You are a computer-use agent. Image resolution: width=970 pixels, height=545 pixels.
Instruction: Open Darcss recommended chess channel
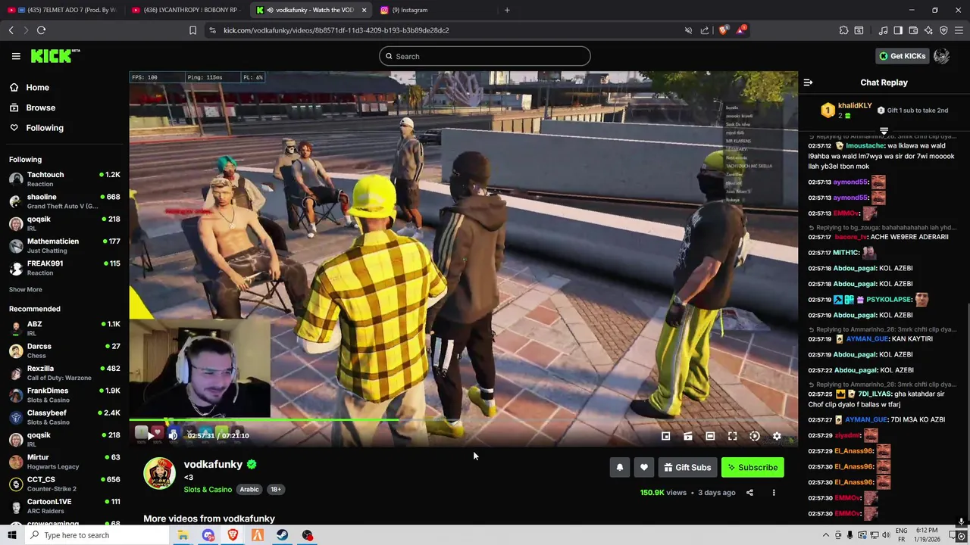[x=64, y=350]
